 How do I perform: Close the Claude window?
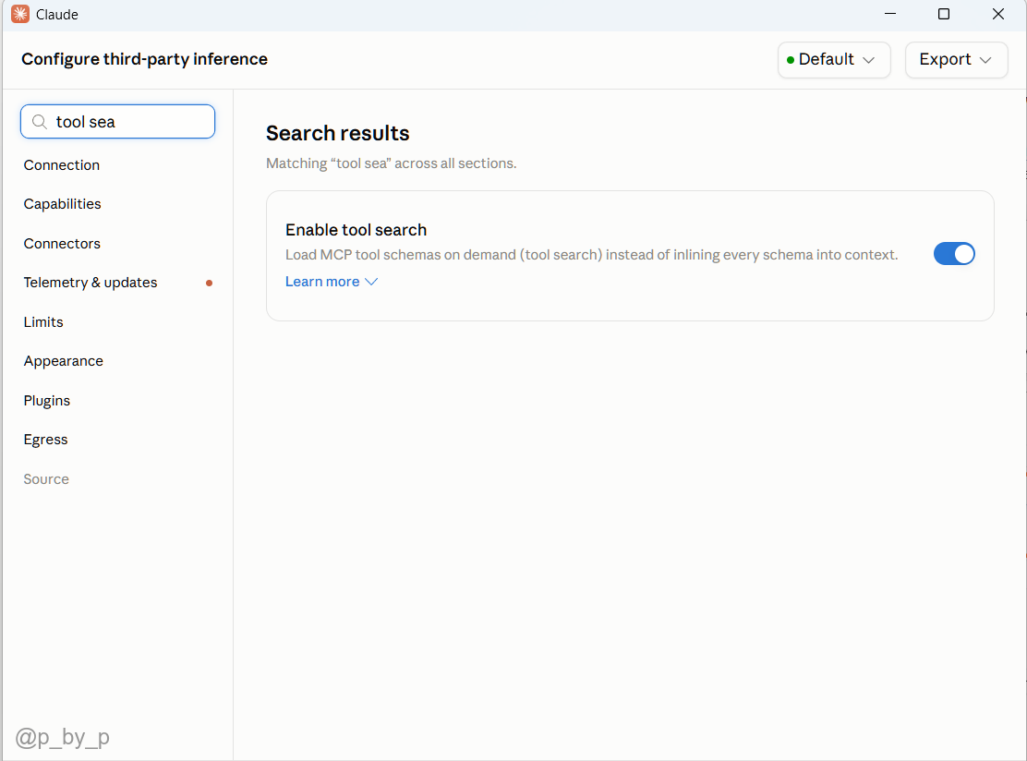tap(997, 14)
